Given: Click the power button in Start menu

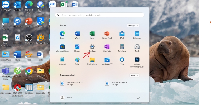Looking at the screenshot, I should pos(138,98).
